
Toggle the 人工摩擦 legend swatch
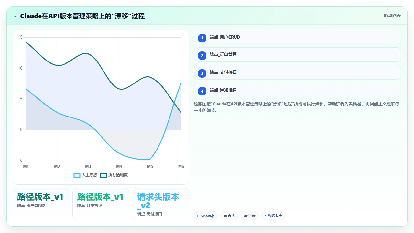(x=77, y=175)
